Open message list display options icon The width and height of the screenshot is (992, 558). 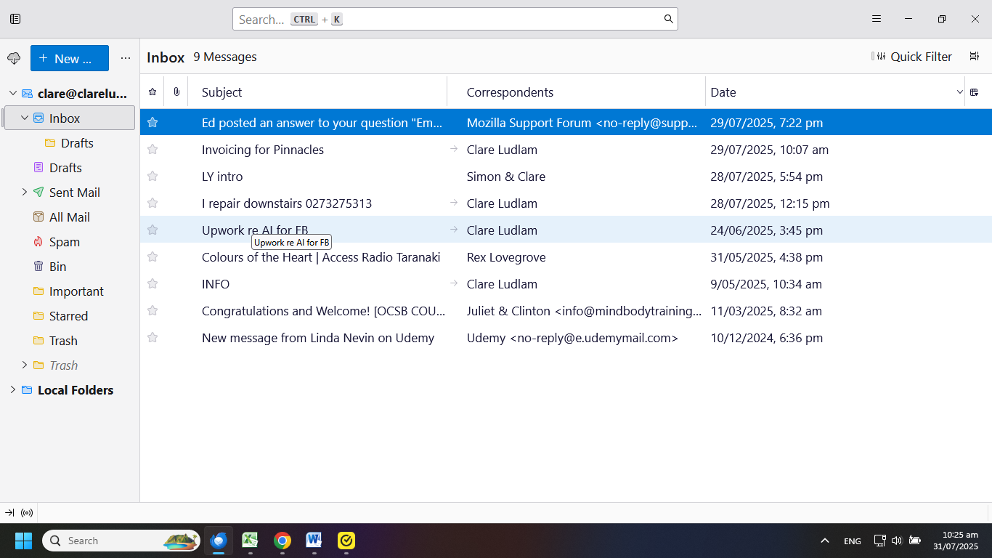(x=975, y=57)
